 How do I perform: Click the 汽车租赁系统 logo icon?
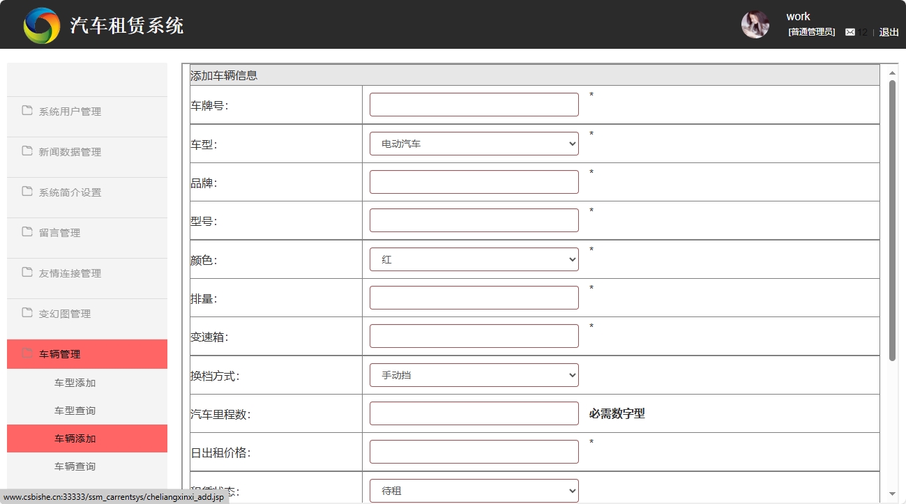pos(41,24)
